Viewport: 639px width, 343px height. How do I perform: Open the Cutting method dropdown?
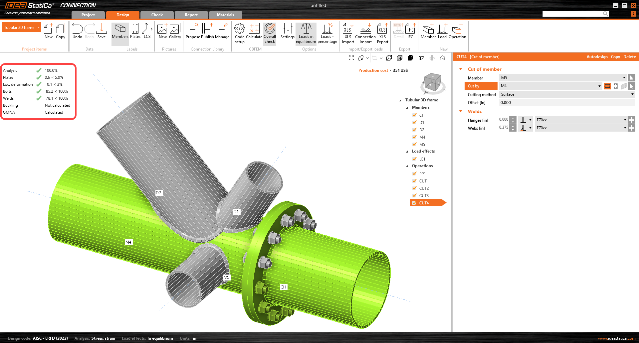tap(567, 94)
